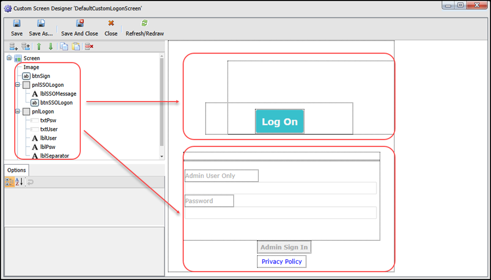The width and height of the screenshot is (491, 280).
Task: Click the delete item red X icon
Action: click(x=89, y=46)
